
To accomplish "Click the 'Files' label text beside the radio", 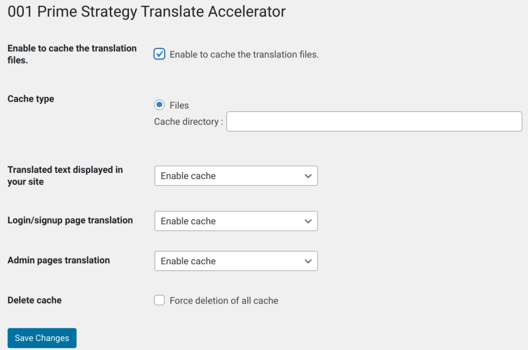I will (x=179, y=105).
